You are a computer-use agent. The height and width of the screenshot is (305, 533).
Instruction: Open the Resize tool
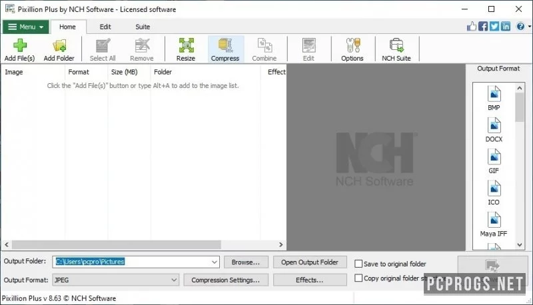[x=186, y=49]
